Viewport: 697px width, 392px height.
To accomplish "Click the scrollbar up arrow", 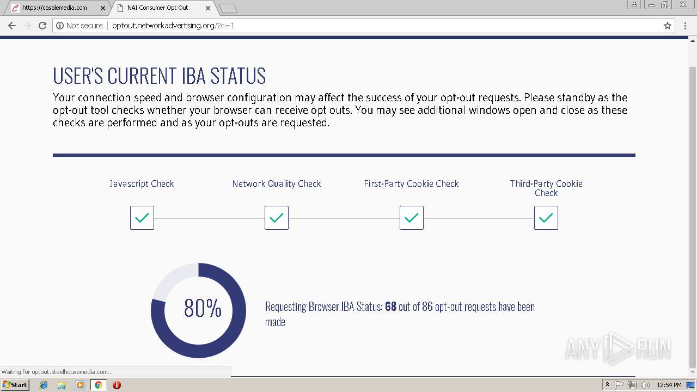I will (x=693, y=40).
